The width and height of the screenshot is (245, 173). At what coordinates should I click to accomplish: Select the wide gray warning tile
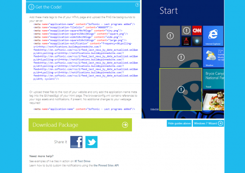(181, 57)
